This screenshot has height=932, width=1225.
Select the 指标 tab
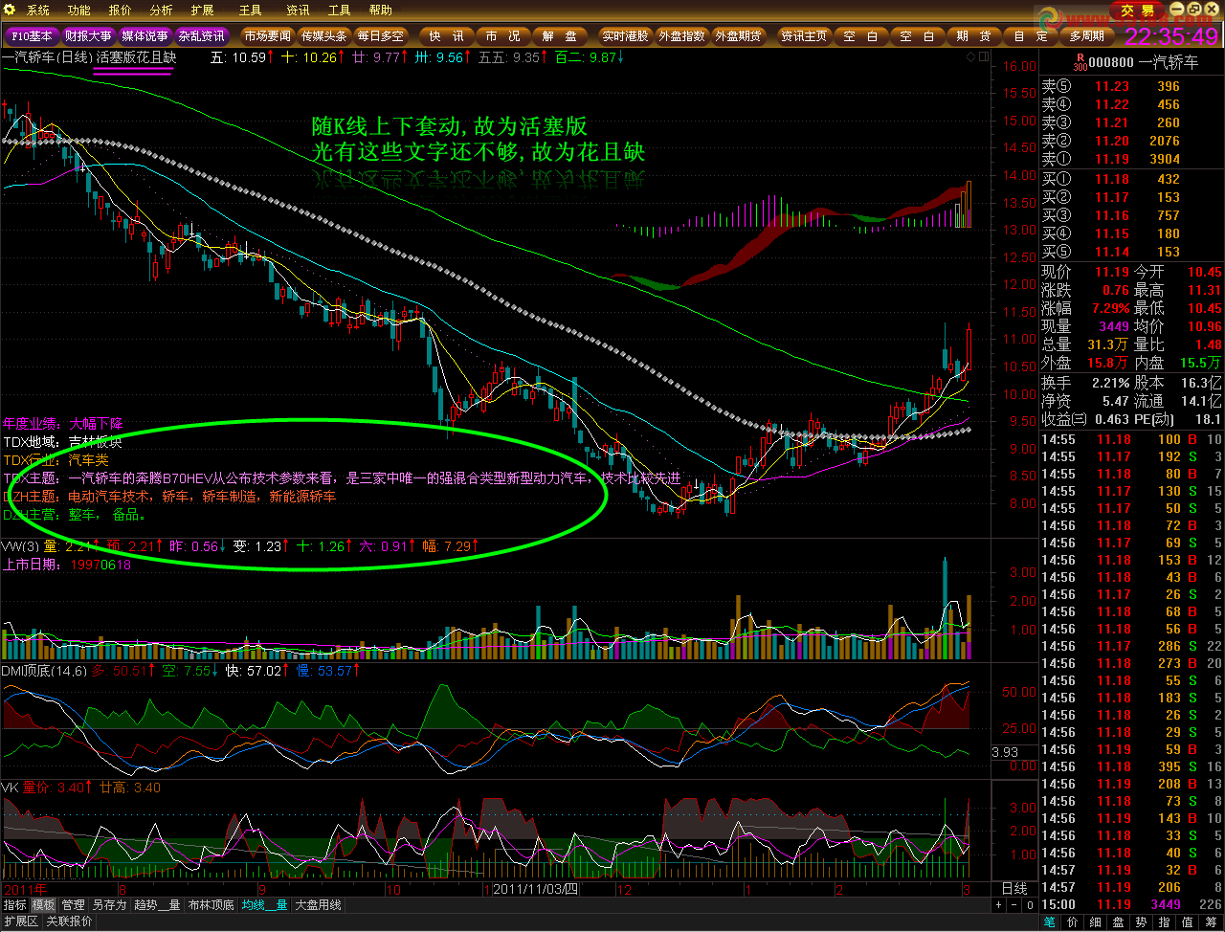tap(14, 905)
